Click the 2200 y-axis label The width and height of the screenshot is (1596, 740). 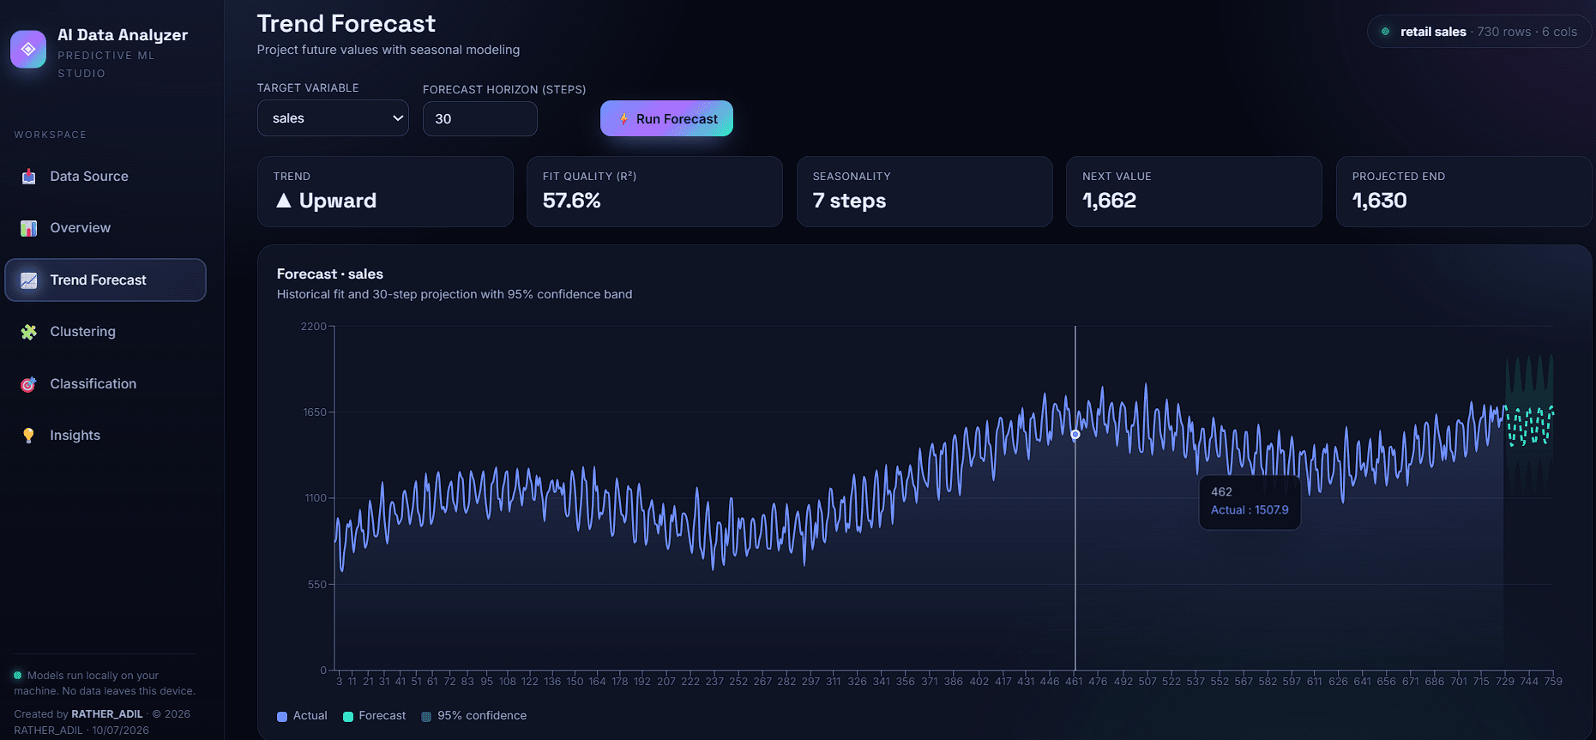tap(313, 327)
